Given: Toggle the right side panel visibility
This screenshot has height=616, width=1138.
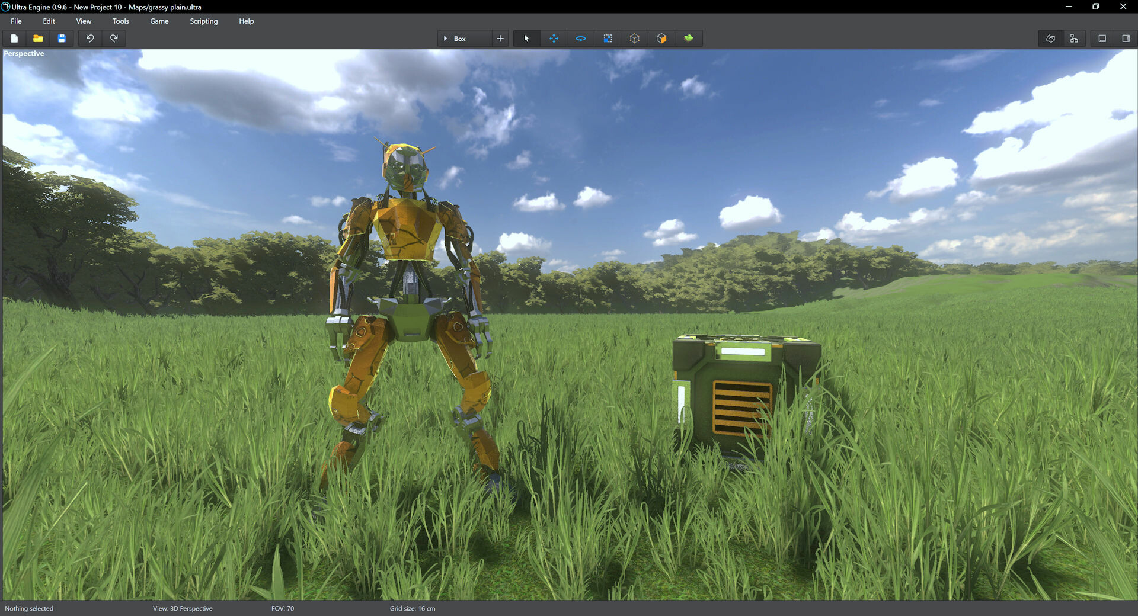Looking at the screenshot, I should click(1126, 38).
